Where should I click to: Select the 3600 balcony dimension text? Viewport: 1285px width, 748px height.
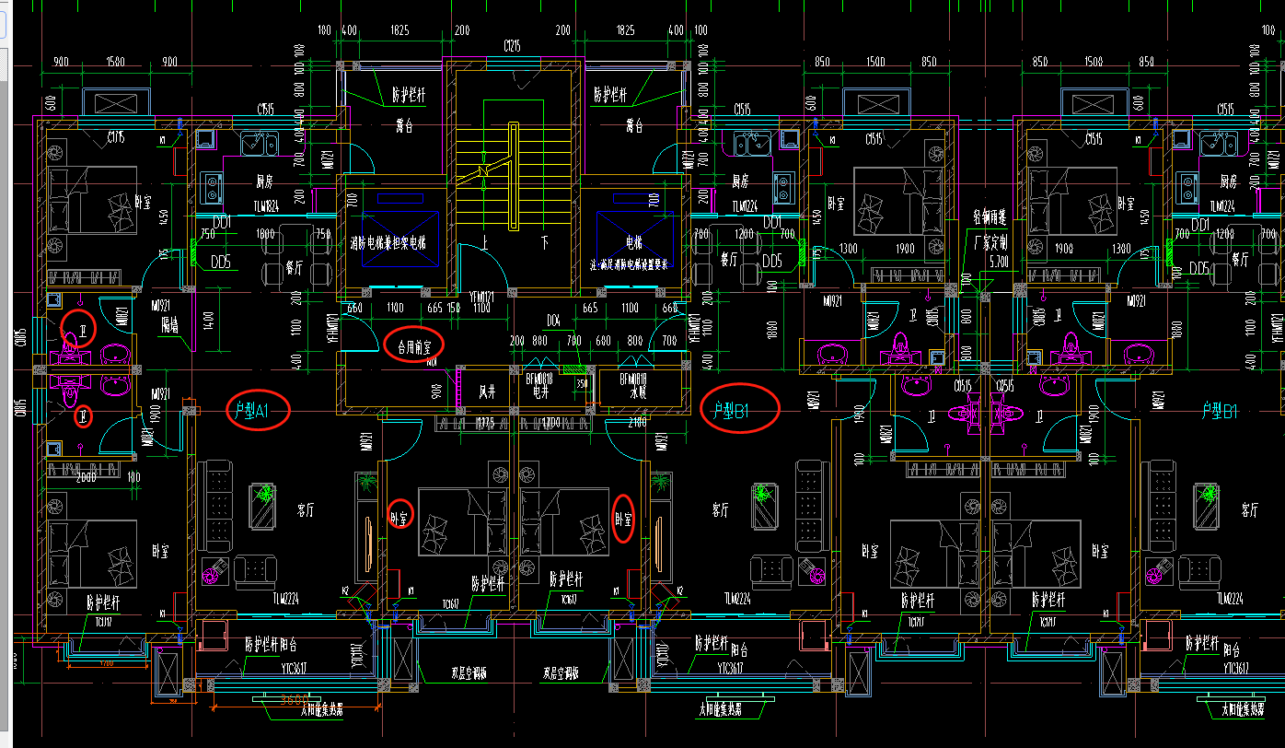296,699
